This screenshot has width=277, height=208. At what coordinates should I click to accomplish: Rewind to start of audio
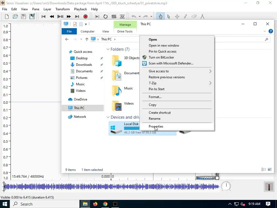click(44, 17)
